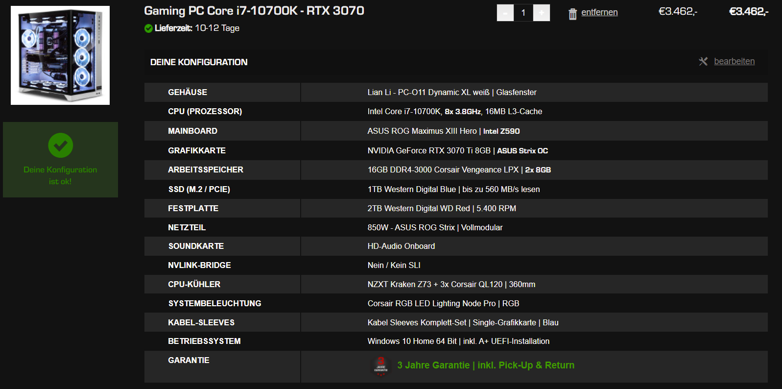
Task: Decrease quantity with the minus button
Action: click(505, 13)
